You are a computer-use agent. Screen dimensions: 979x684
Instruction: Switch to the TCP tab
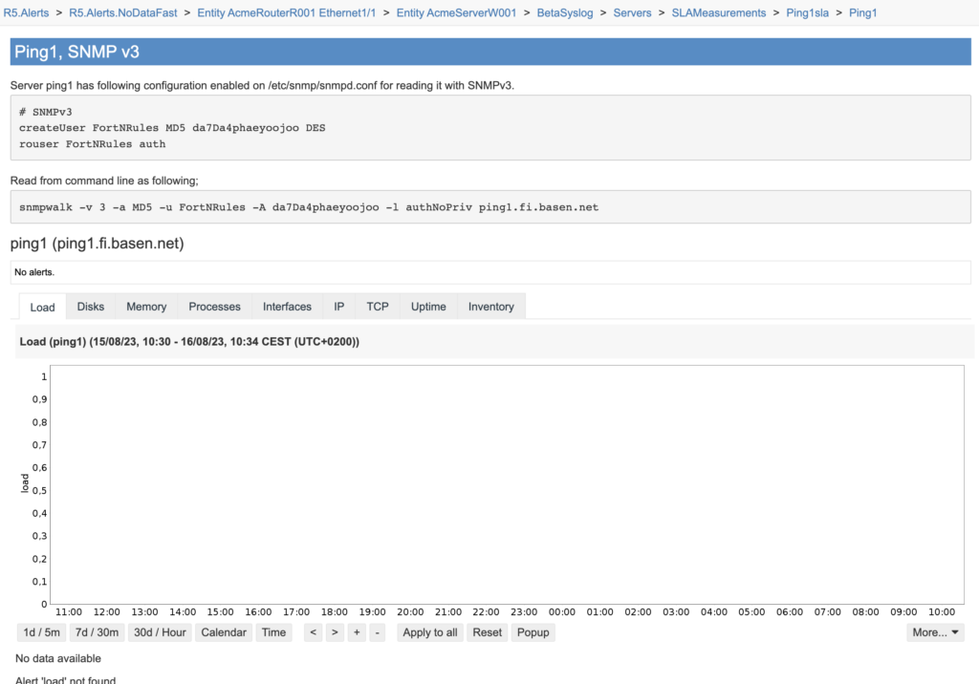coord(377,307)
